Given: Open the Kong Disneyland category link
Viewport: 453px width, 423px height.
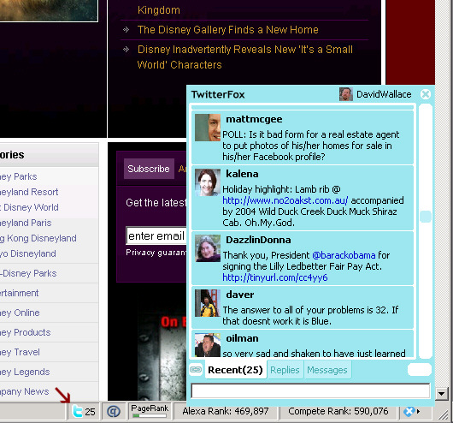Looking at the screenshot, I should click(x=38, y=238).
